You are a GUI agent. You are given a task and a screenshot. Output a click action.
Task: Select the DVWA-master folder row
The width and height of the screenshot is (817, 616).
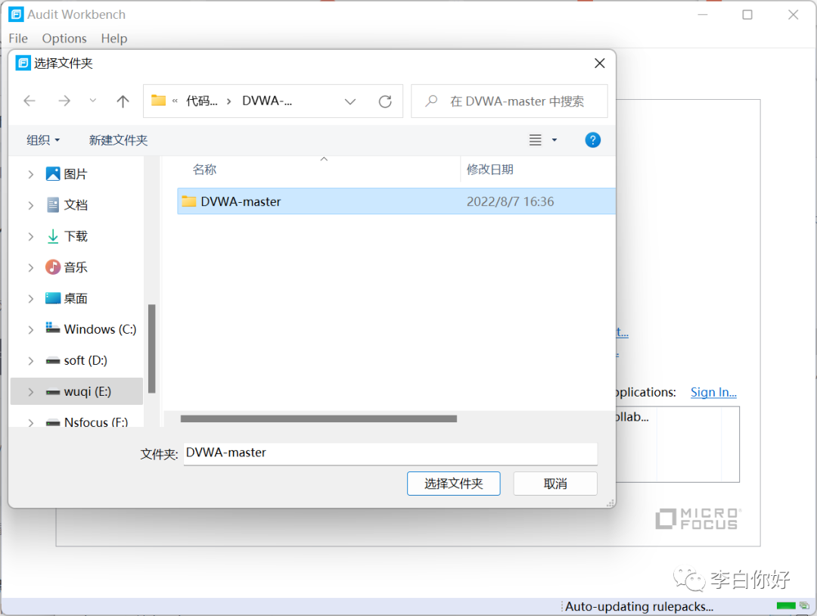pos(396,201)
